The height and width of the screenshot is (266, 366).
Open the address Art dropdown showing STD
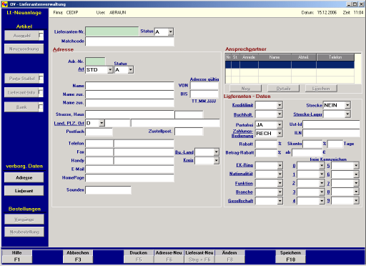(x=110, y=70)
